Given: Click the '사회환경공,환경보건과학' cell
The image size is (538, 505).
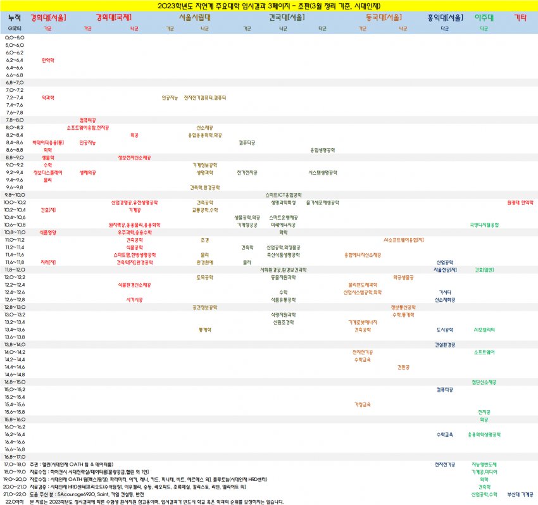Looking at the screenshot, I should tap(284, 270).
